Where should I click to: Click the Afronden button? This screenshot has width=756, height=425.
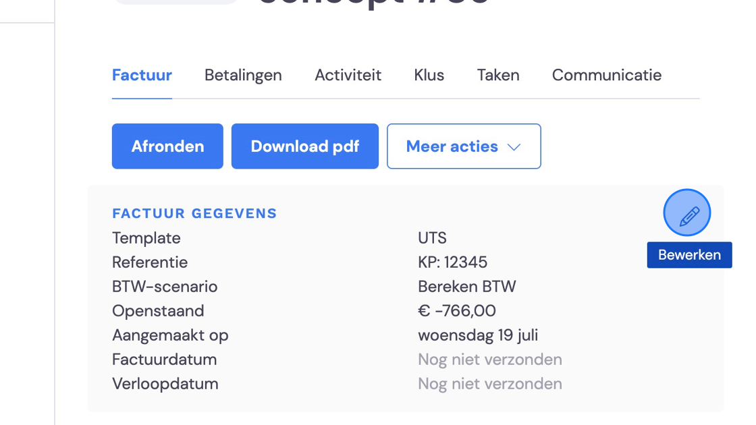[x=167, y=146]
